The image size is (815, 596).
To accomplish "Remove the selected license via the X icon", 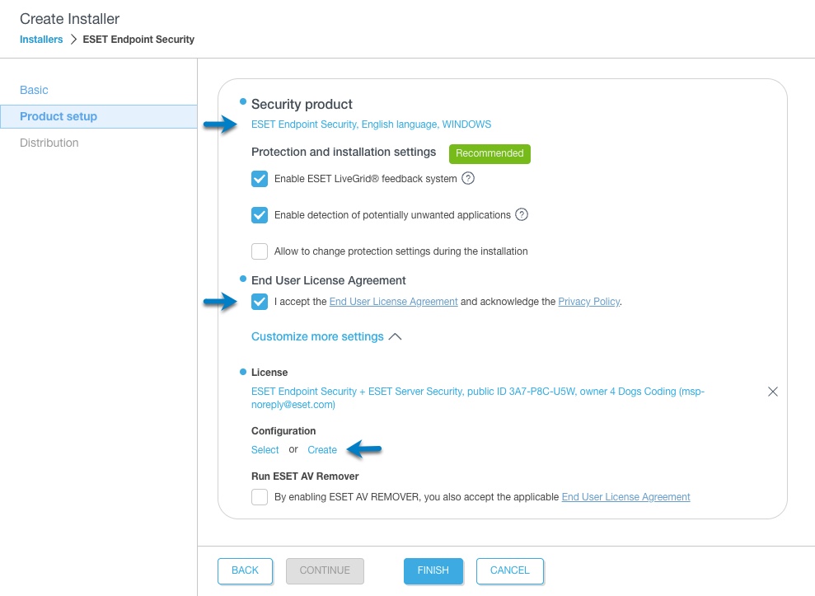I will pos(772,392).
